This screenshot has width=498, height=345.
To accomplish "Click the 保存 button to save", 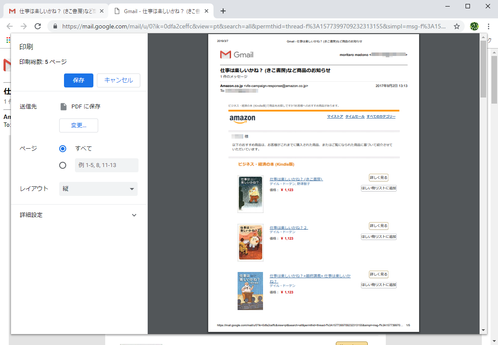I will pos(78,80).
